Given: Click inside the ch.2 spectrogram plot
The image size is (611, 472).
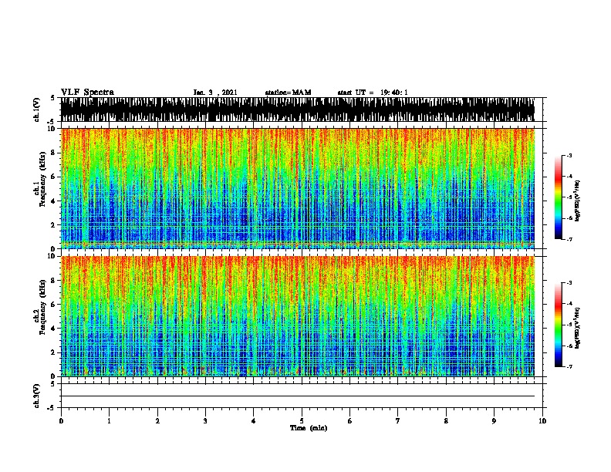Looking at the screenshot, I should pos(298,316).
